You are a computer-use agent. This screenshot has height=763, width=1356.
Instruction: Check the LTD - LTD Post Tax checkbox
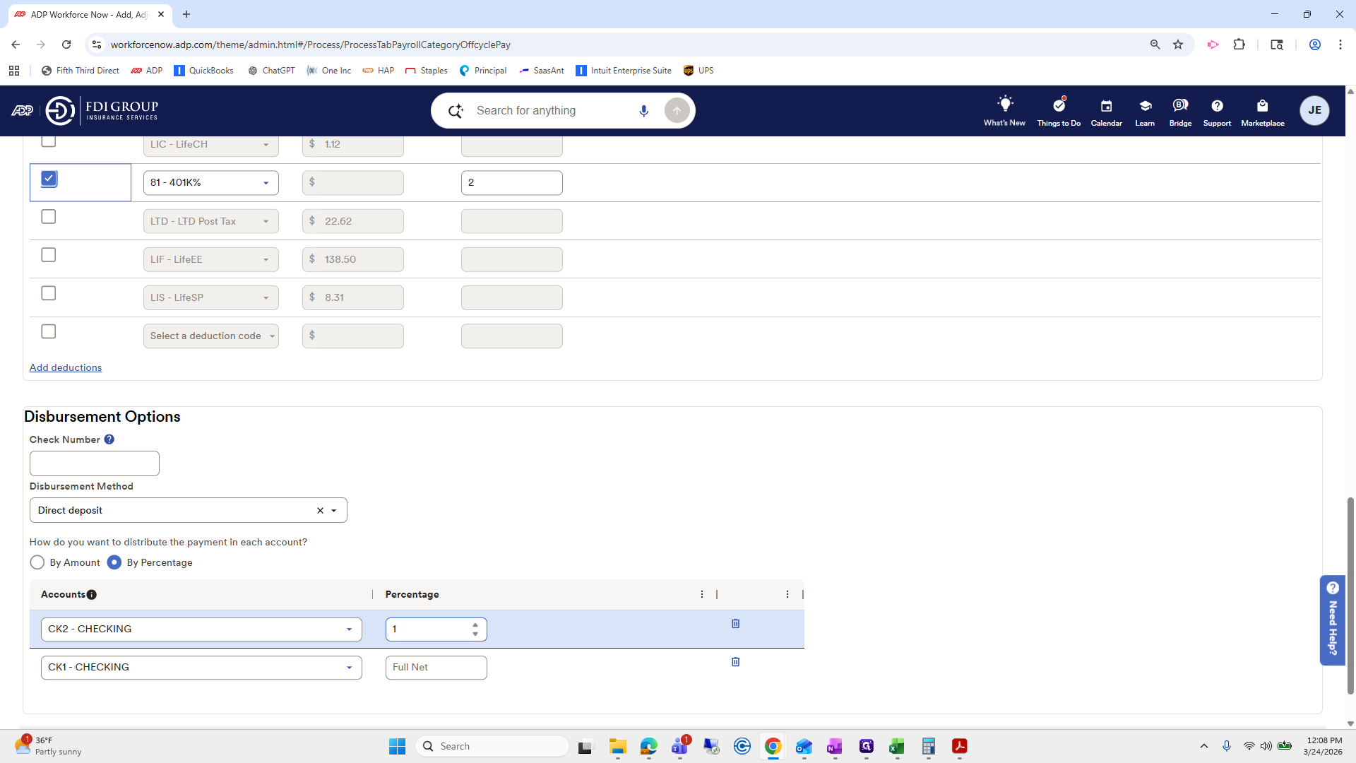click(x=49, y=217)
